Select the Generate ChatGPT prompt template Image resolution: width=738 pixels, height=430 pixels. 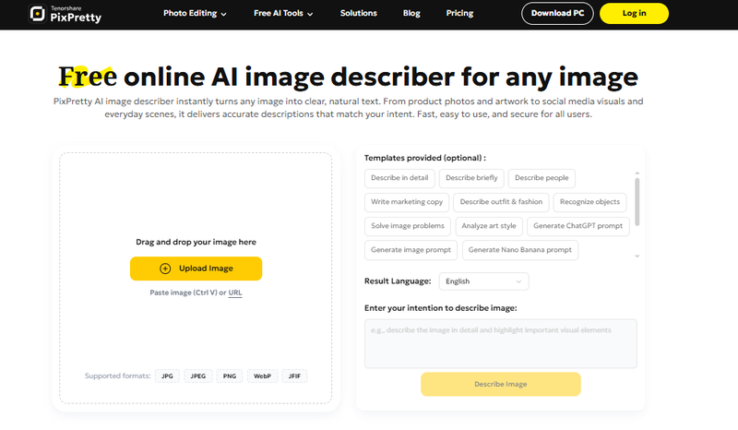point(578,226)
